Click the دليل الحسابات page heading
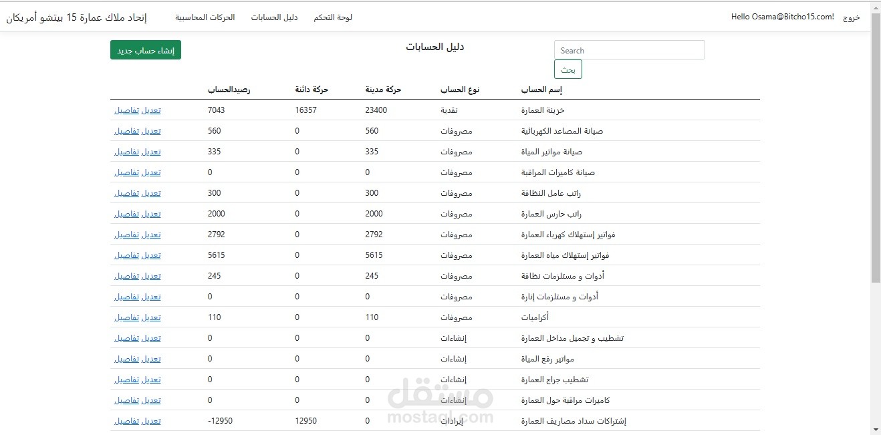 (x=435, y=47)
